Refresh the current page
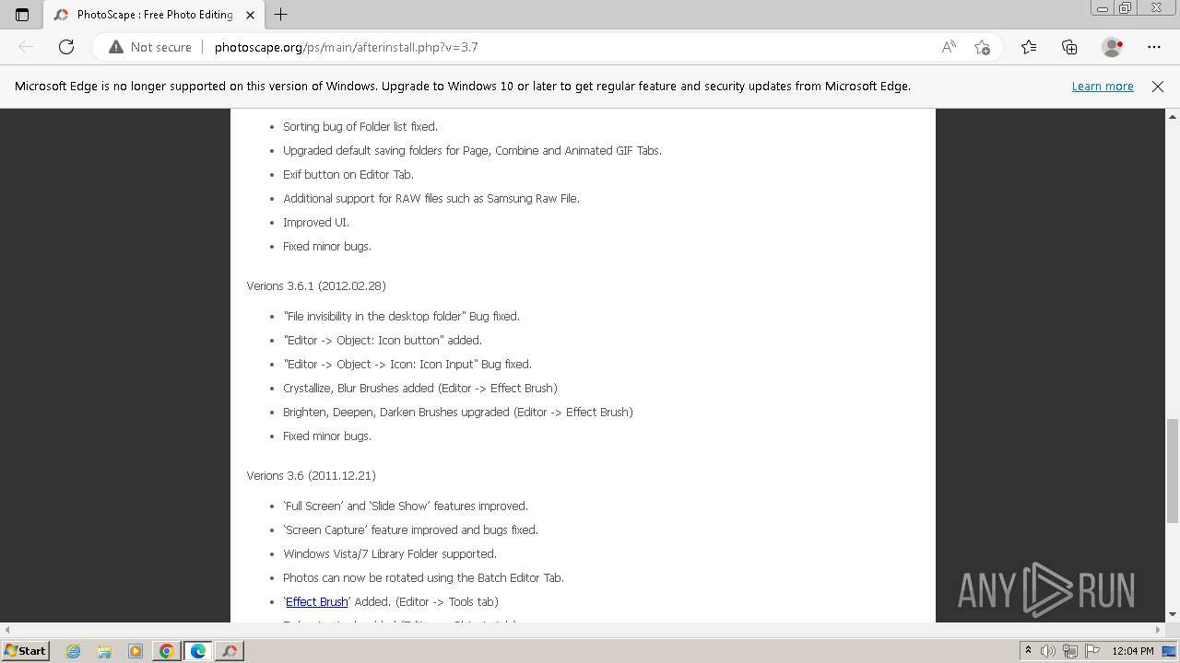Image resolution: width=1180 pixels, height=663 pixels. point(66,47)
